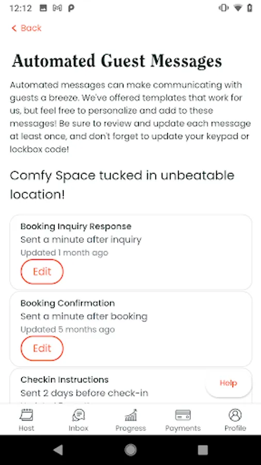This screenshot has height=465, width=261.
Task: Tap the Android recents square
Action: pos(203,450)
